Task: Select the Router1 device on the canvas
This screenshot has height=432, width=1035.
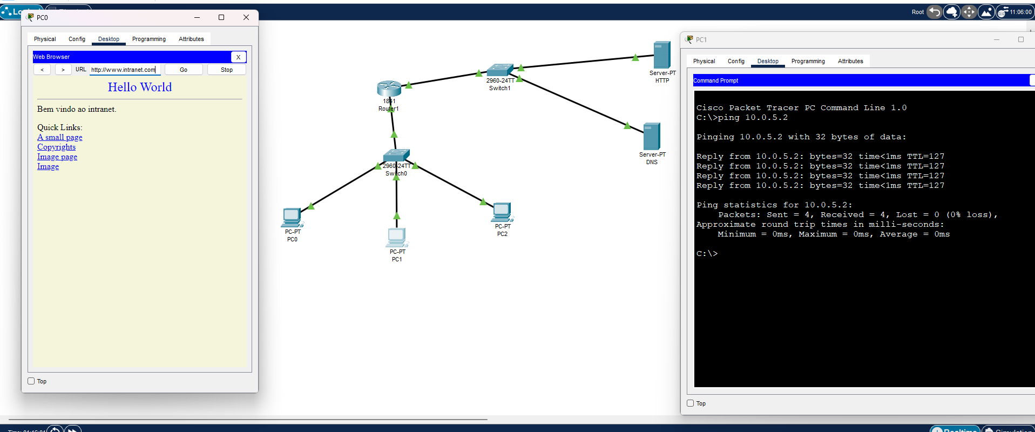Action: (389, 89)
